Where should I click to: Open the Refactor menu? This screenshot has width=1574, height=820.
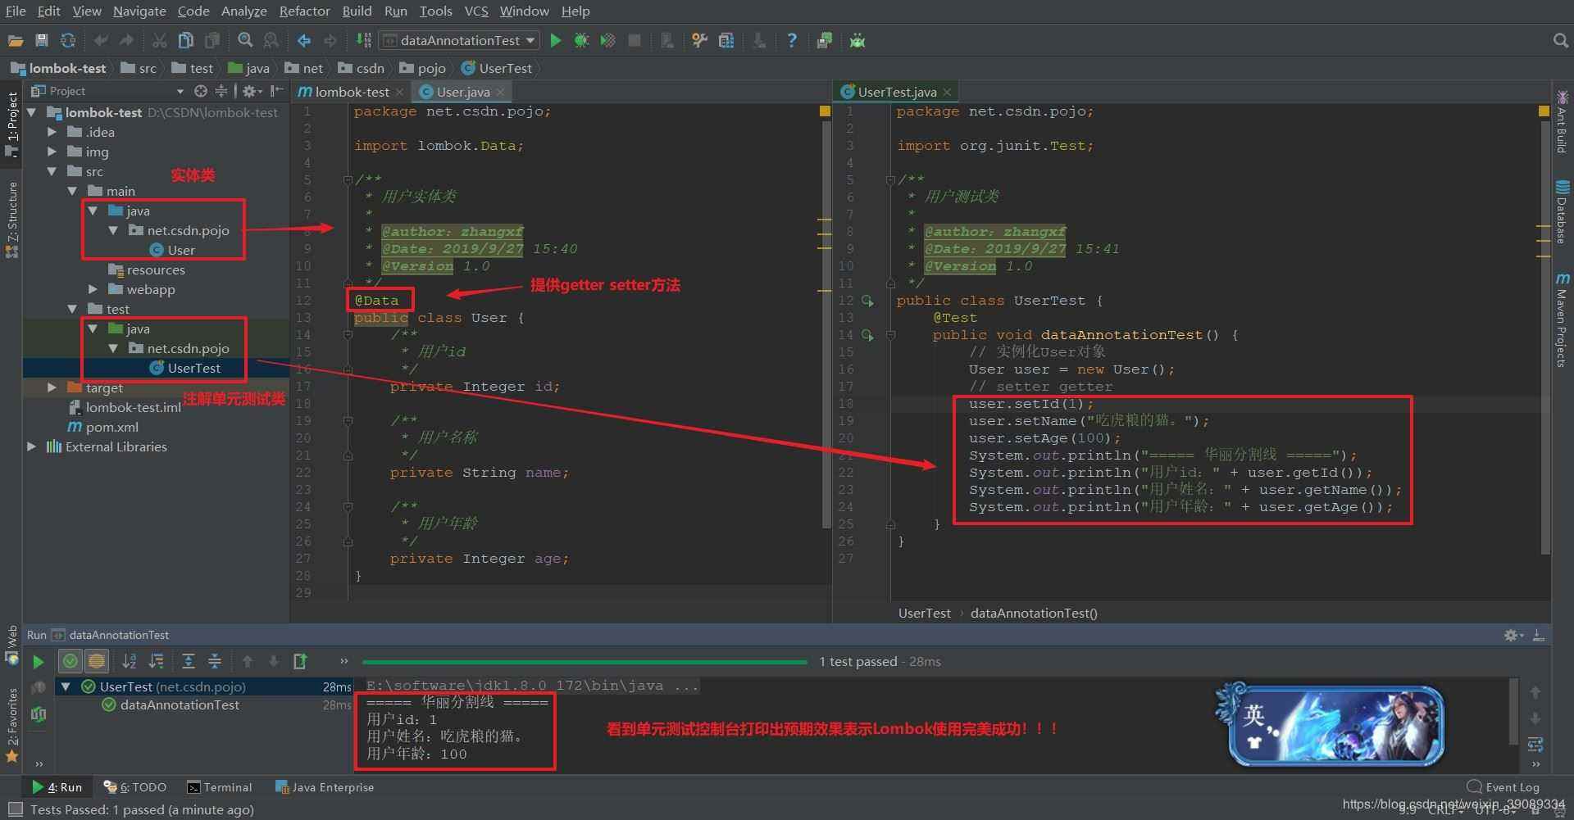(x=304, y=11)
